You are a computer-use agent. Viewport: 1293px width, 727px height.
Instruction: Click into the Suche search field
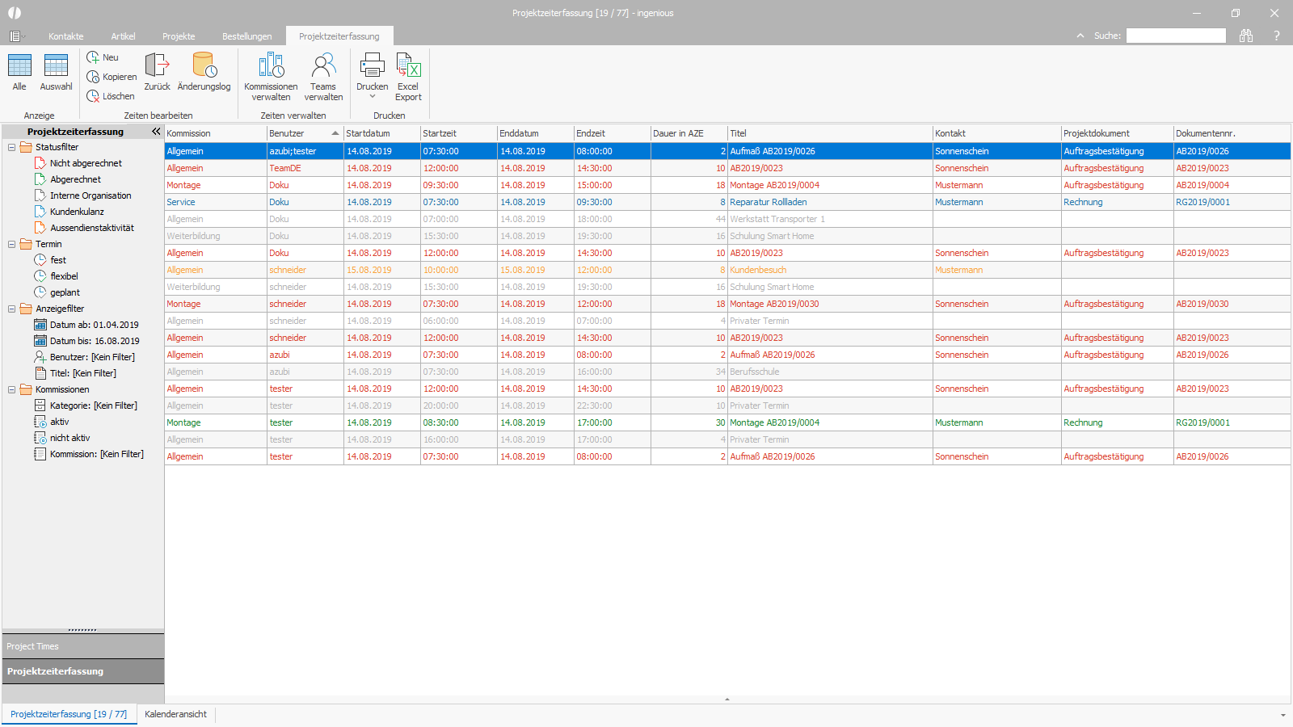point(1176,36)
